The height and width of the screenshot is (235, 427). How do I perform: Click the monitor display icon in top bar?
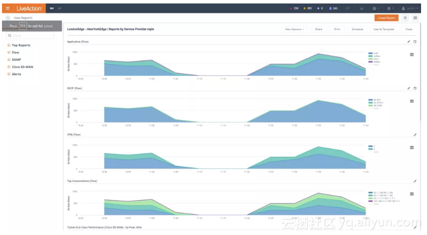(x=361, y=8)
